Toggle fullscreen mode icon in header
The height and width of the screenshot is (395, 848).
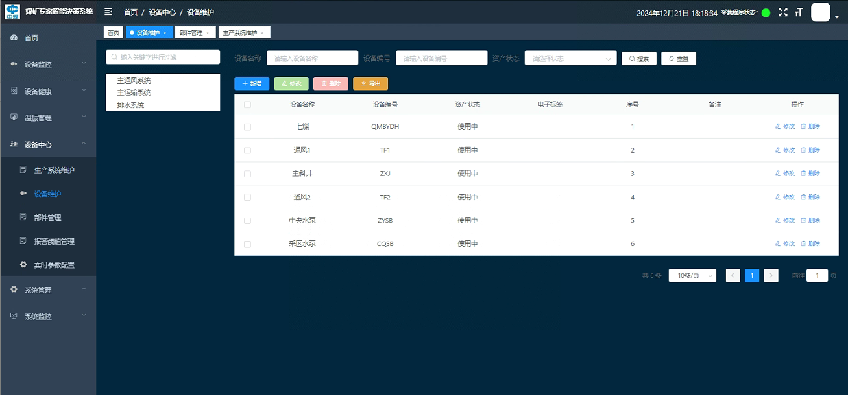[782, 12]
